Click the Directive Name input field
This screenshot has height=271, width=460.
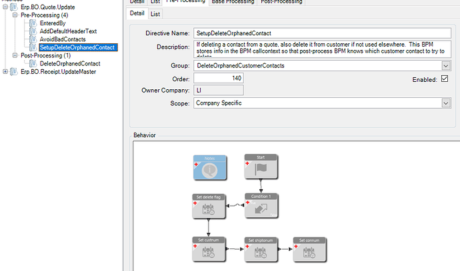(x=322, y=33)
